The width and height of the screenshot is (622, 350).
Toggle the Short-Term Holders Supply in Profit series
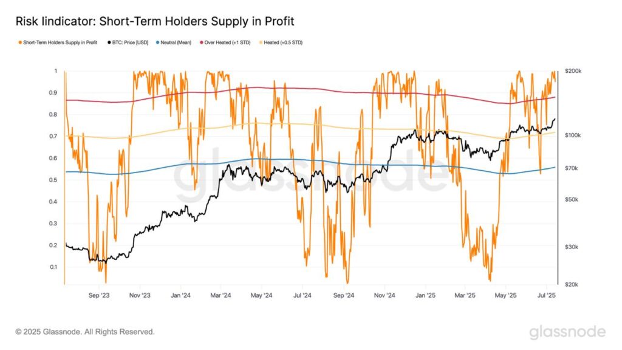point(61,42)
